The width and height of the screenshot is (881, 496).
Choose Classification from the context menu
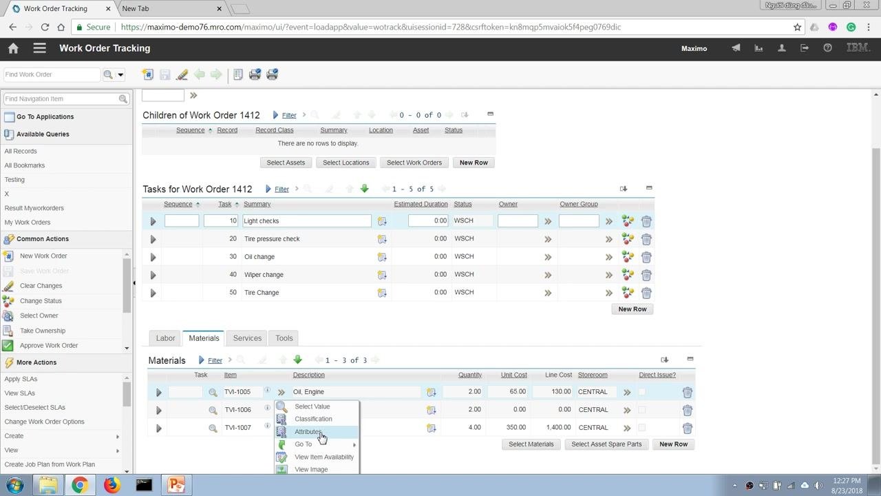click(x=317, y=419)
